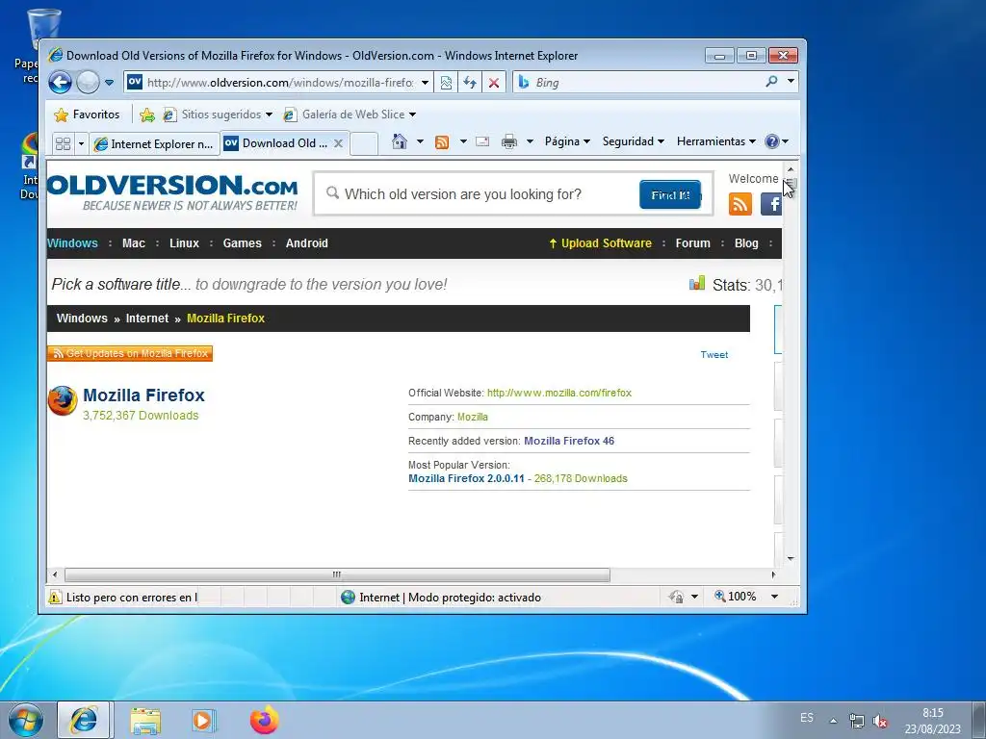Image resolution: width=986 pixels, height=739 pixels.
Task: Click the horizontal scrollbar right arrow
Action: [773, 574]
